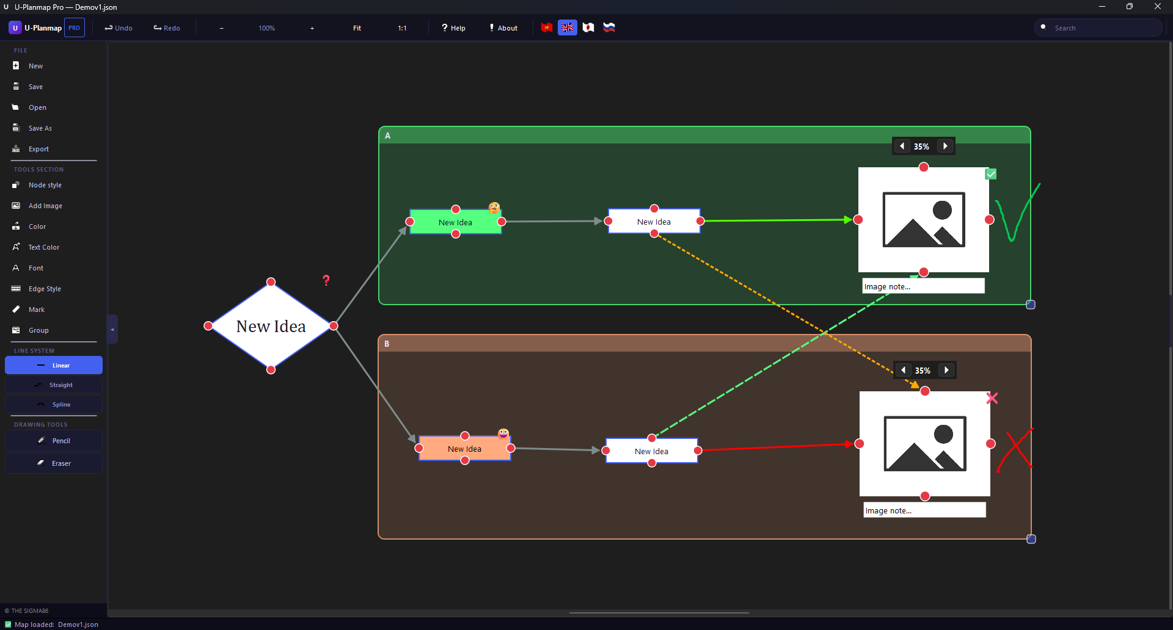Redo the last undone action
The image size is (1173, 630).
pos(167,28)
